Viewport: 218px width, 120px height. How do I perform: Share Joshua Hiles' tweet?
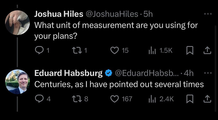coord(207,50)
